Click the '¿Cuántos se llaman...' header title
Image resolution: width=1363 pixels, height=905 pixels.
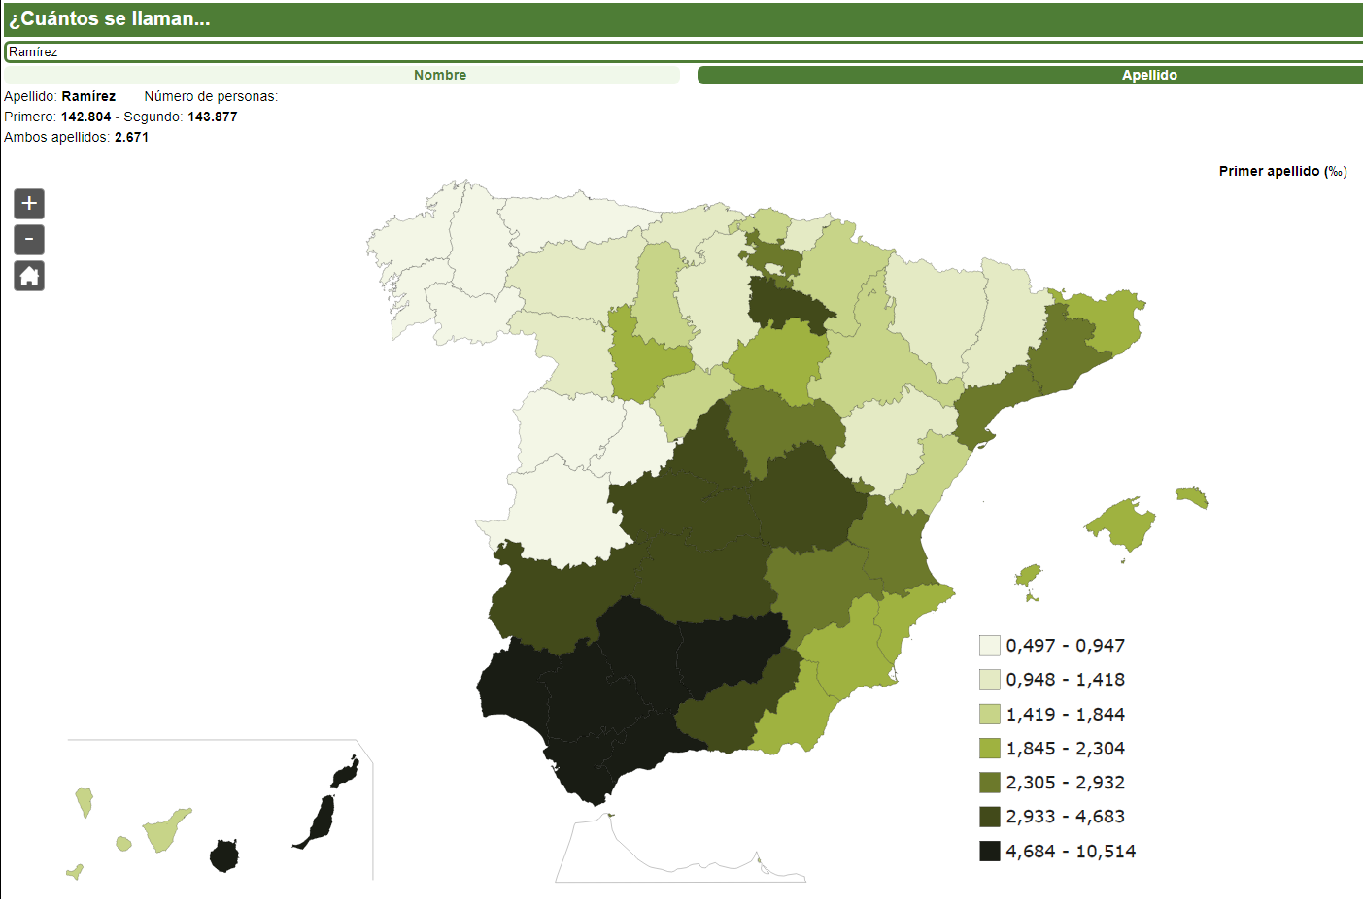(110, 18)
